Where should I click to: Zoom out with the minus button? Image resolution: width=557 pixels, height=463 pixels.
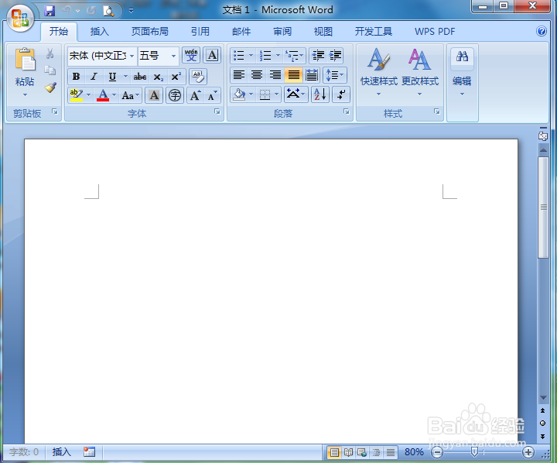(437, 452)
